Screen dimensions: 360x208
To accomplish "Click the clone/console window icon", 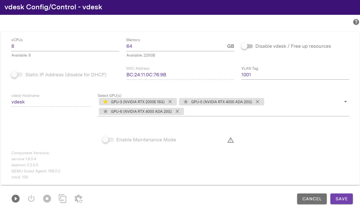I will pyautogui.click(x=63, y=198).
